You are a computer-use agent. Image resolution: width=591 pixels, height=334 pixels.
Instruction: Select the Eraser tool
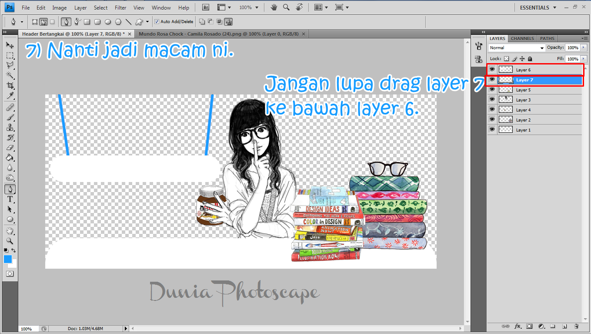pos(10,148)
